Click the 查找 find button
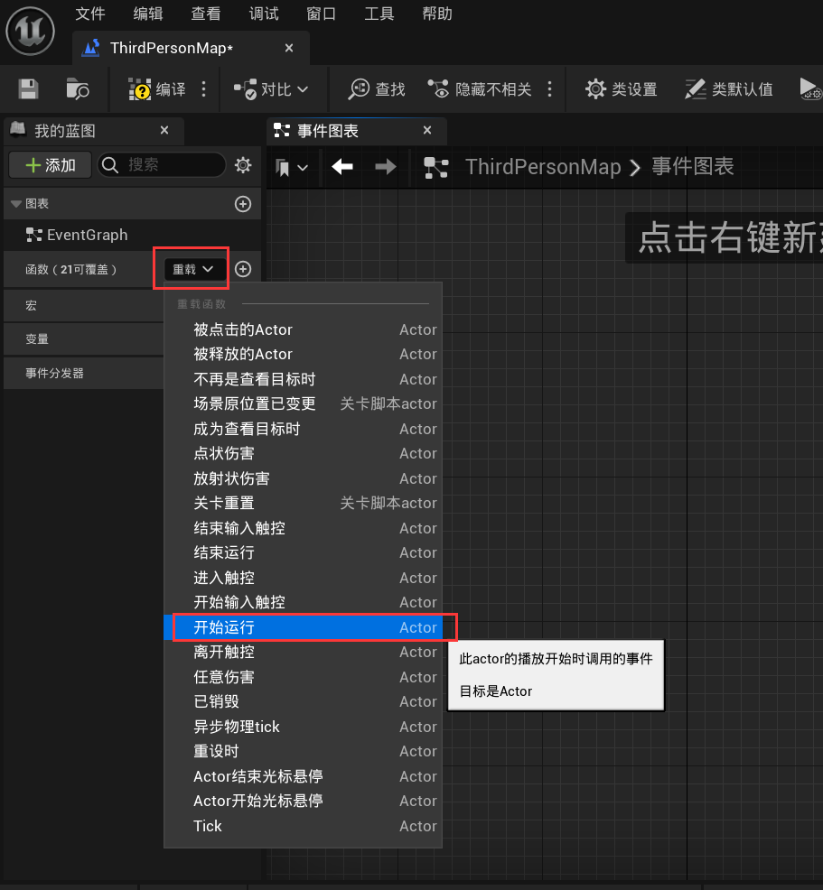Viewport: 823px width, 890px height. (377, 89)
